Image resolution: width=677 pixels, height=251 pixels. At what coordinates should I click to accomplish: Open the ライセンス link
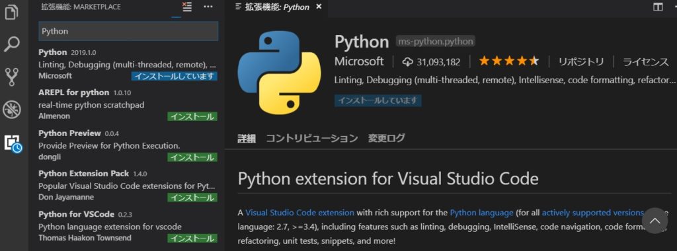(645, 61)
